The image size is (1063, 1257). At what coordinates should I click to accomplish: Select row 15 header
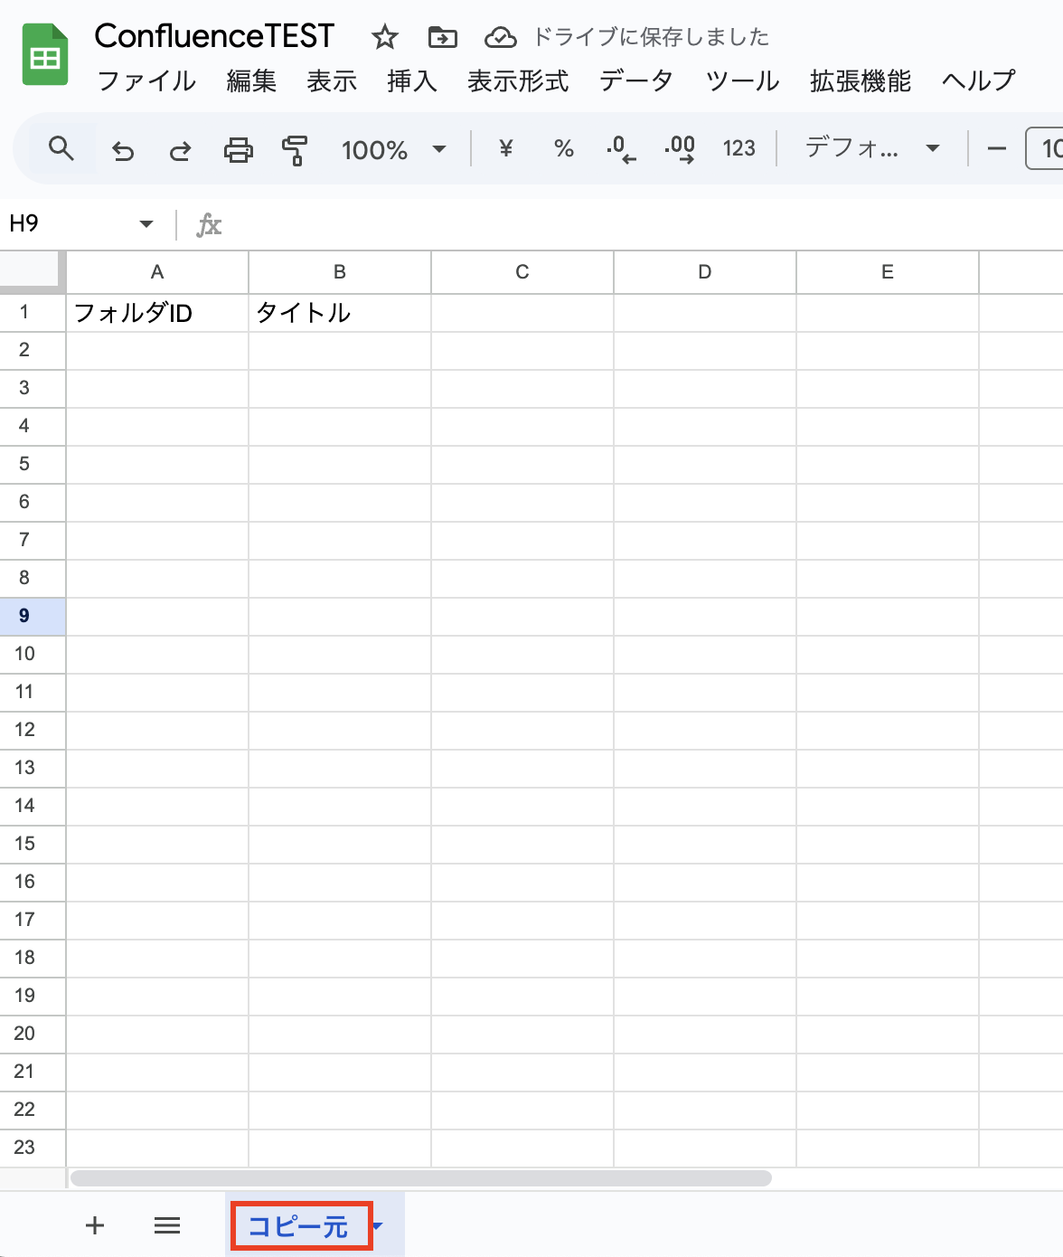tap(33, 844)
